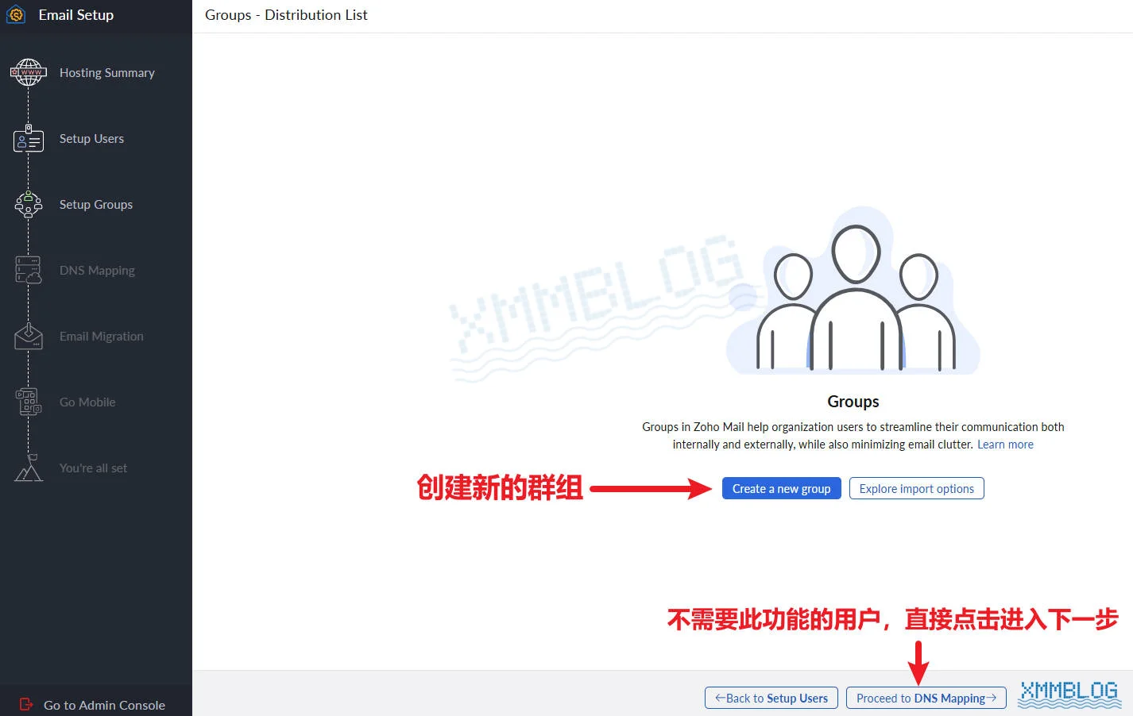
Task: Select the DNS Mapping server icon
Action: (28, 270)
